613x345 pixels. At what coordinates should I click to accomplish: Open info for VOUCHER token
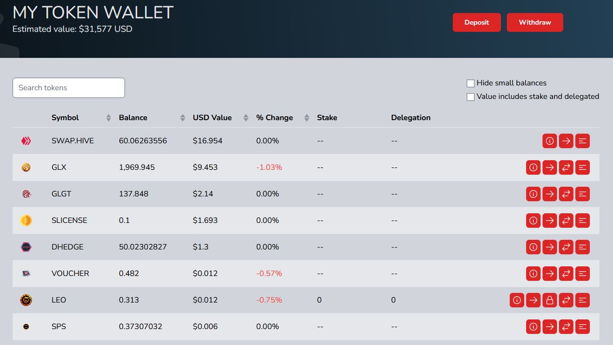pos(533,274)
